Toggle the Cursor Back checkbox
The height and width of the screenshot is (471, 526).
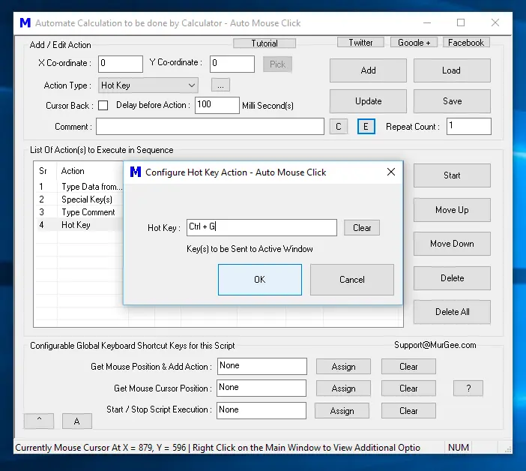[x=103, y=106]
